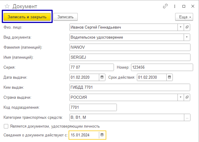Click the Код подразделения field

point(93,107)
